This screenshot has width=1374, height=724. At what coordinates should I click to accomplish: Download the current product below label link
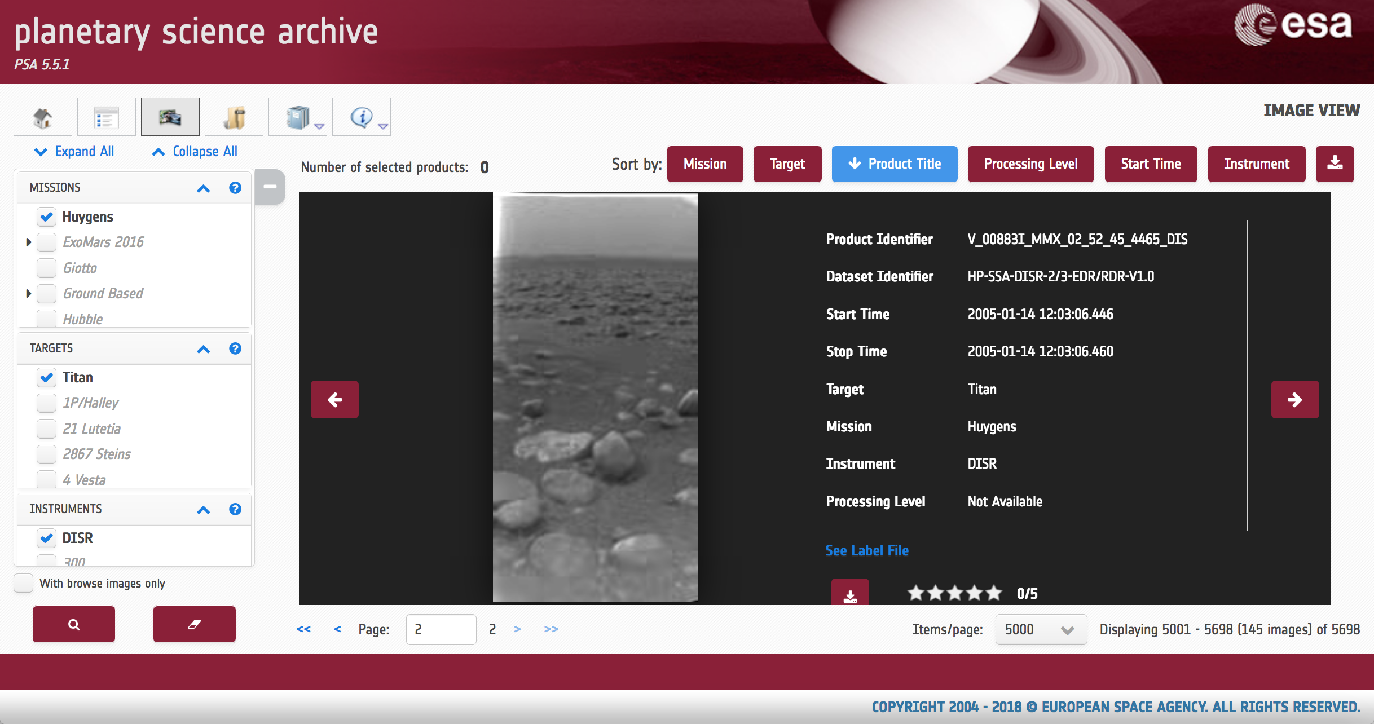point(849,594)
